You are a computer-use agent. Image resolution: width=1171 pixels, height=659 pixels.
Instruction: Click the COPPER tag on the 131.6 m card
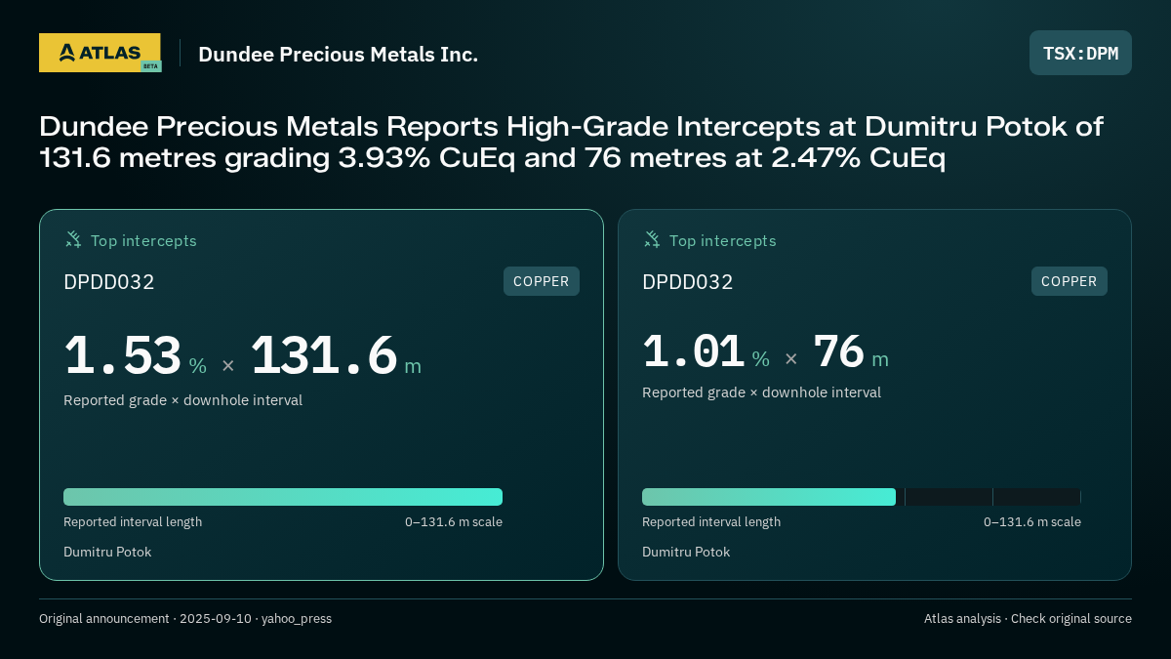pyautogui.click(x=542, y=281)
